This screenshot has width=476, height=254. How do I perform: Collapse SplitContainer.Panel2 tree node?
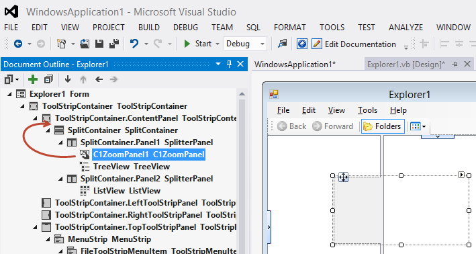click(x=60, y=179)
